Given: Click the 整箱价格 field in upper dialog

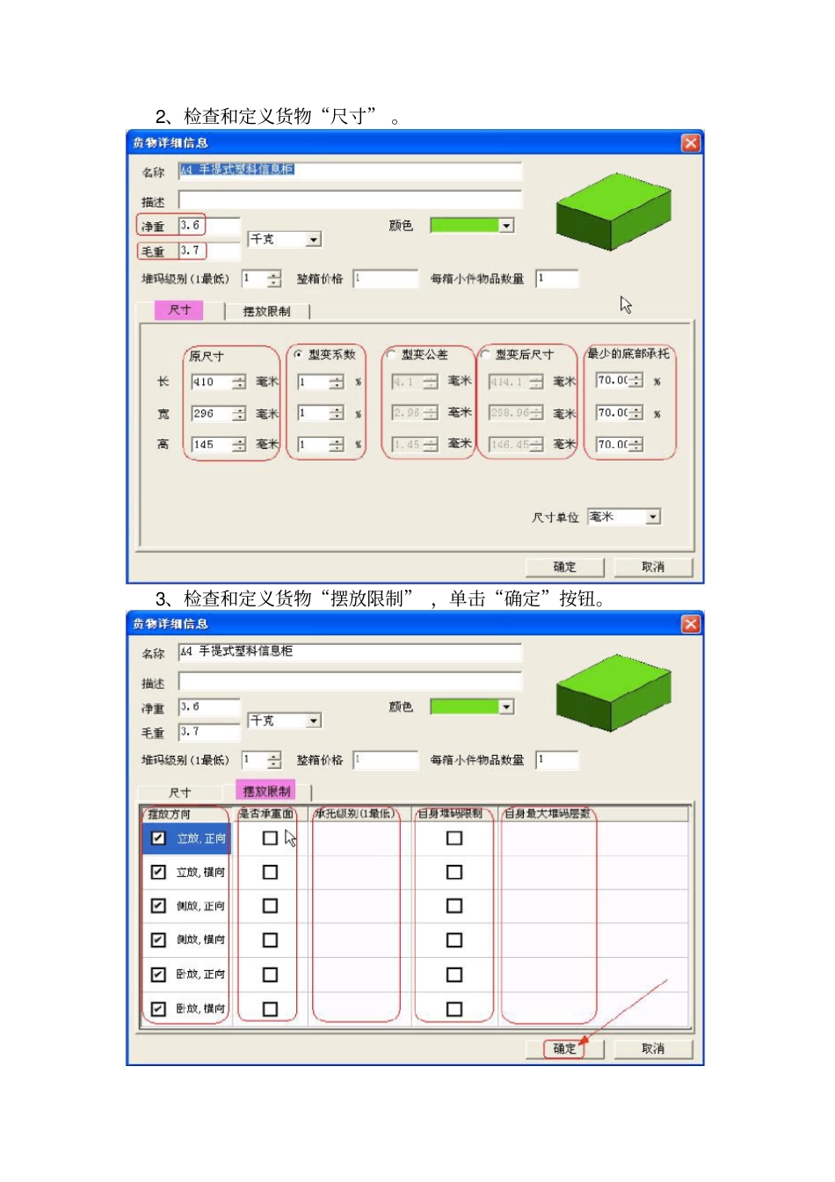Looking at the screenshot, I should click(x=385, y=279).
